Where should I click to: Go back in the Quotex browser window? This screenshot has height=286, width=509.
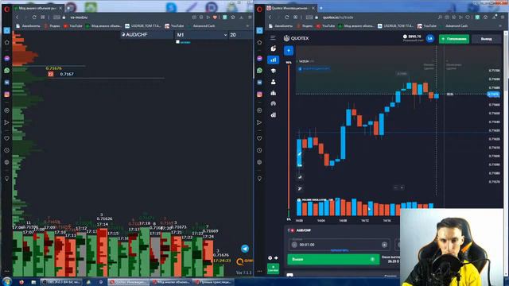(x=270, y=17)
